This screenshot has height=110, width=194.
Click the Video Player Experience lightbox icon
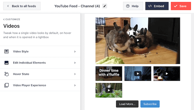coord(7,85)
